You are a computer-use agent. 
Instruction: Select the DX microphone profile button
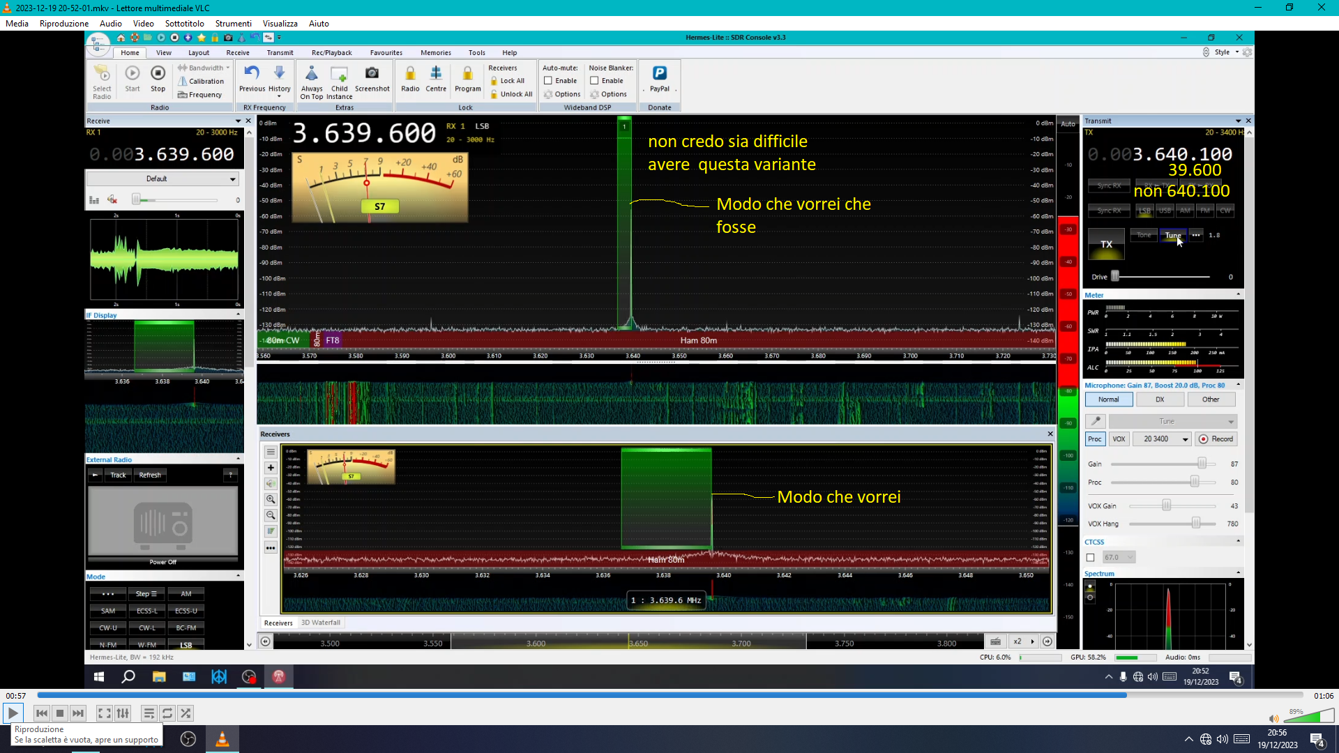click(1160, 400)
